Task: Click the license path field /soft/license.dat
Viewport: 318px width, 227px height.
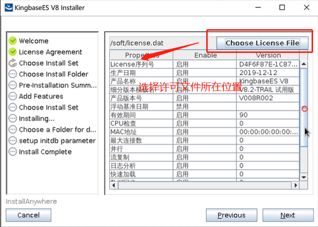Action: coord(163,43)
